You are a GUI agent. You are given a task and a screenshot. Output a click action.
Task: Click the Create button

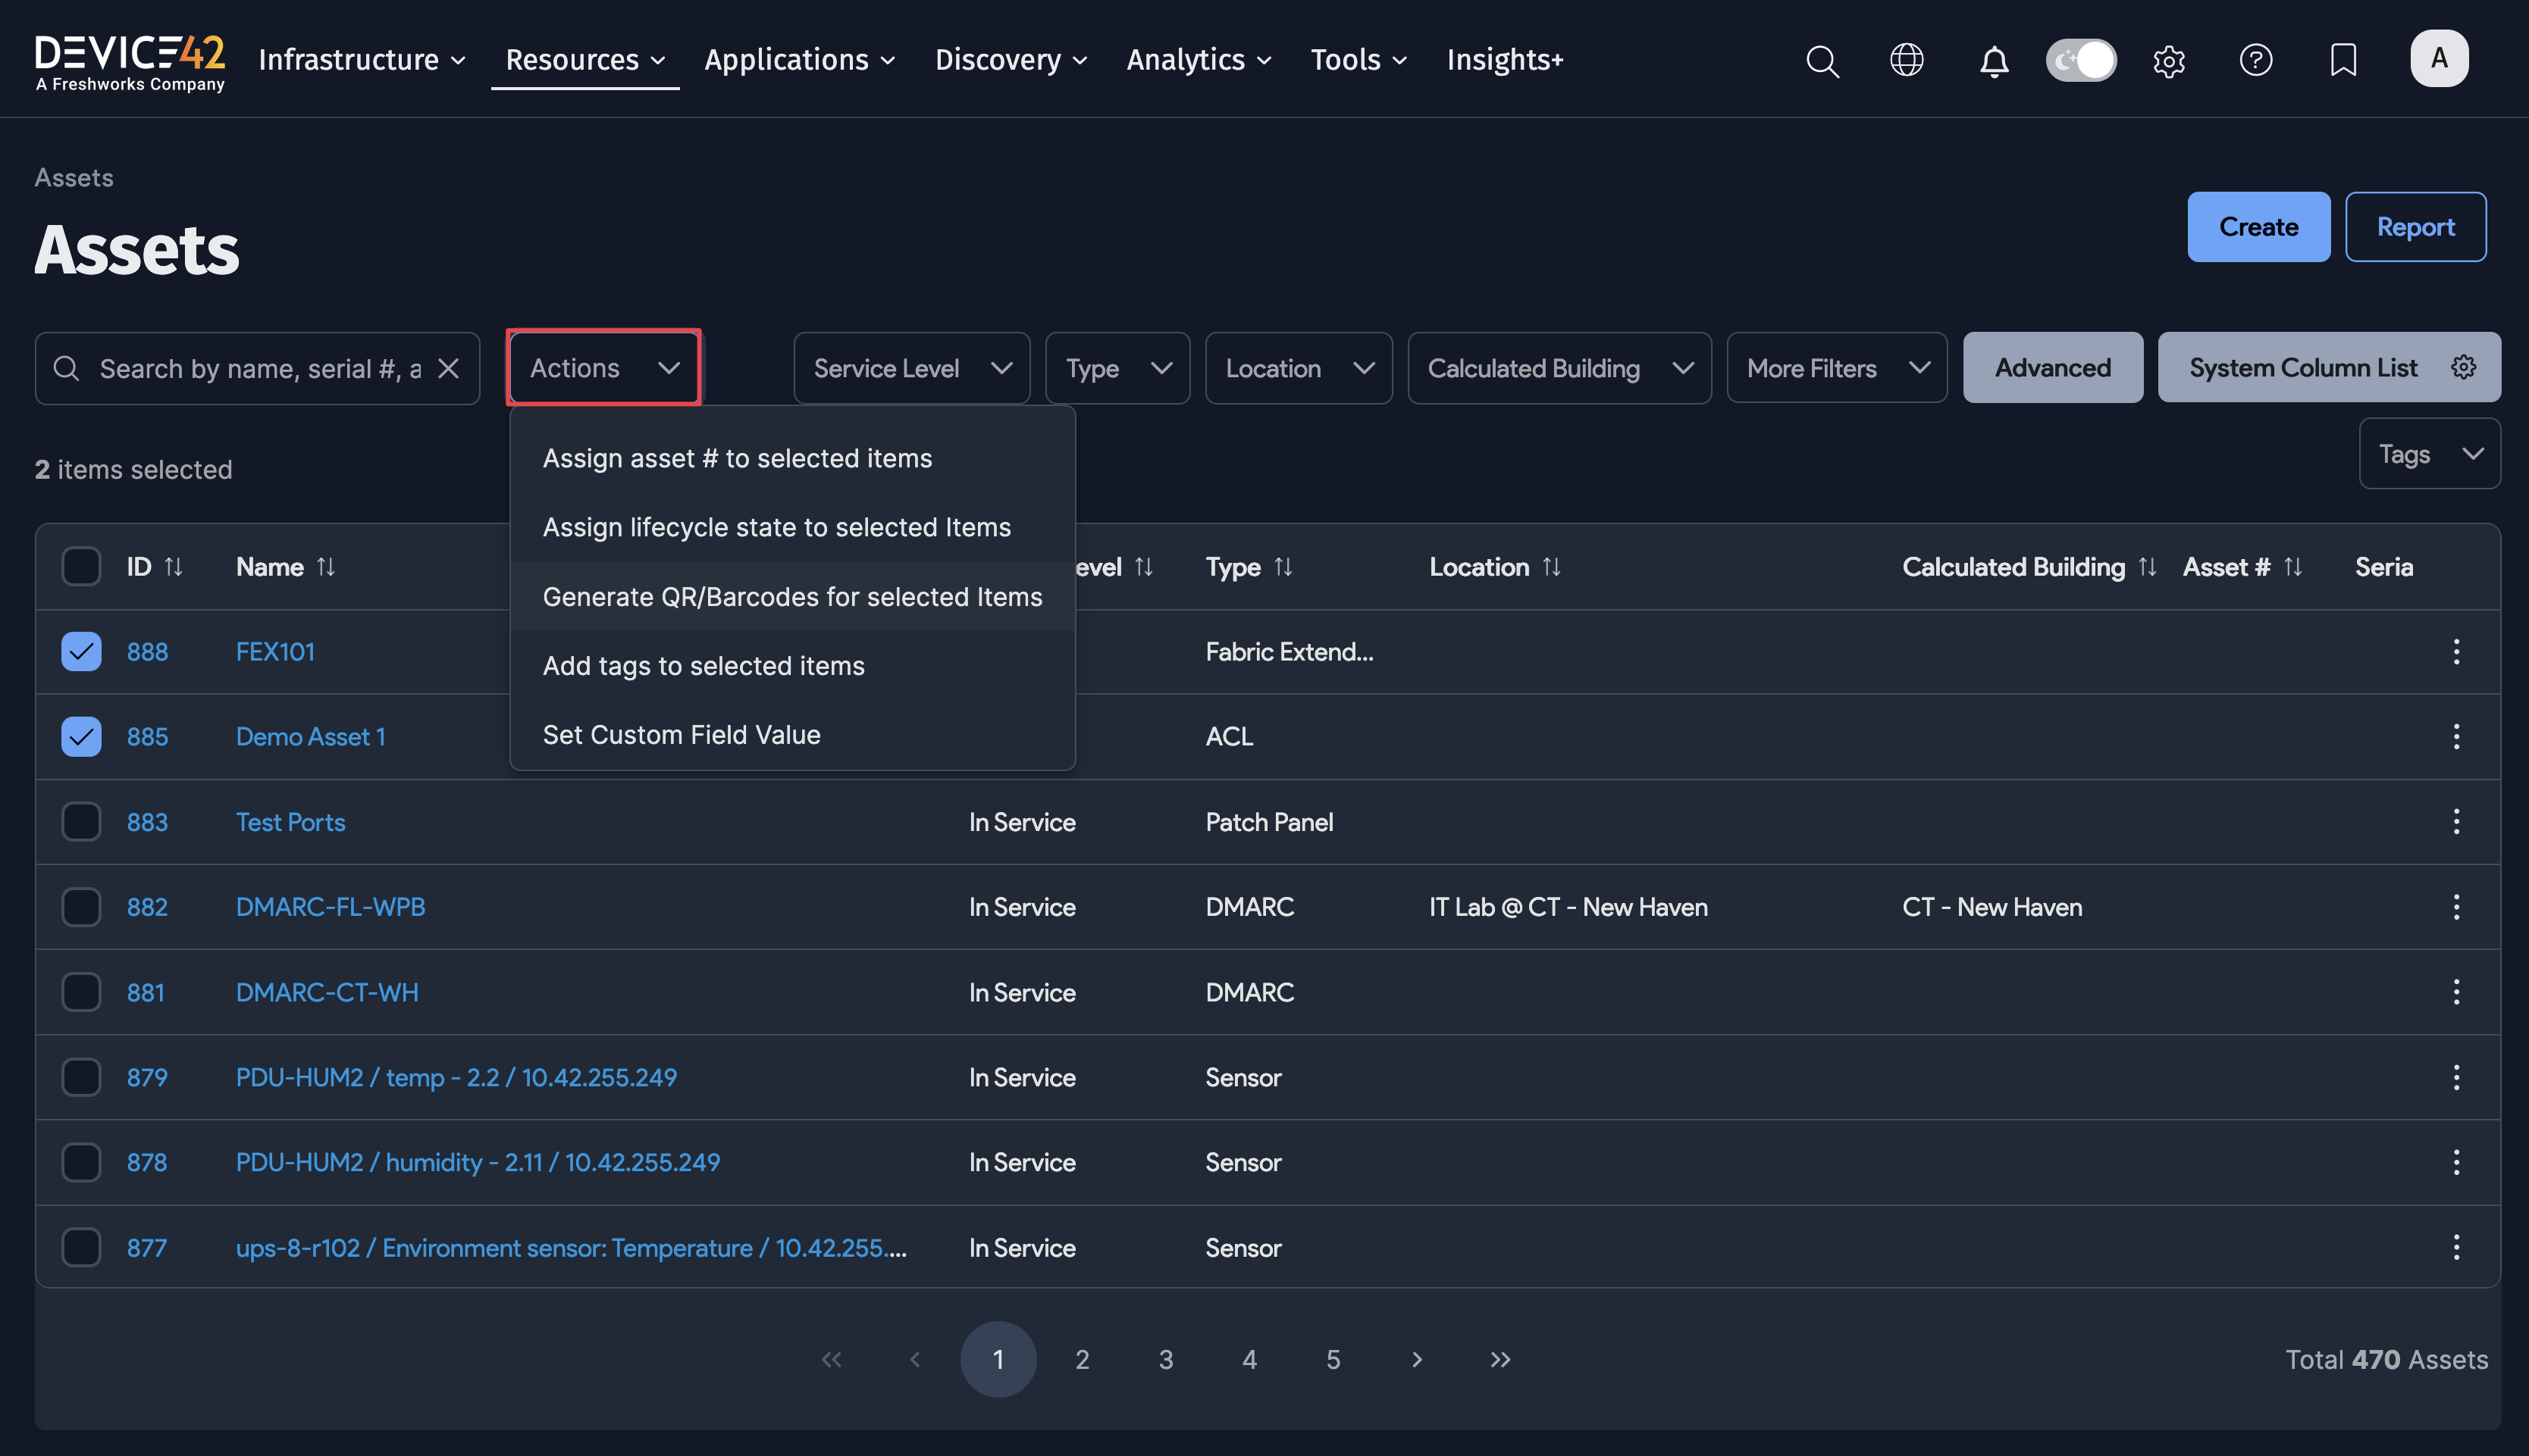pyautogui.click(x=2258, y=226)
